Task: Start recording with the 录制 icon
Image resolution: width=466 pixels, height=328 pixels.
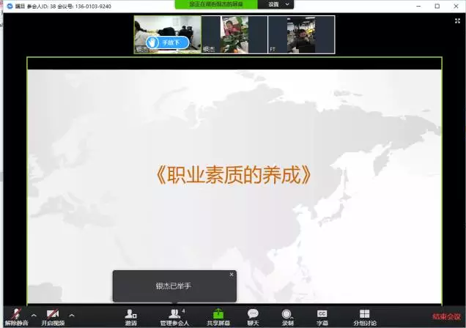Action: (x=287, y=314)
